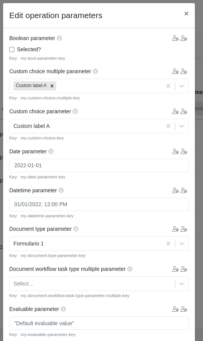The height and width of the screenshot is (341, 203).
Task: Close the Edit operation parameters dialog
Action: 186,13
